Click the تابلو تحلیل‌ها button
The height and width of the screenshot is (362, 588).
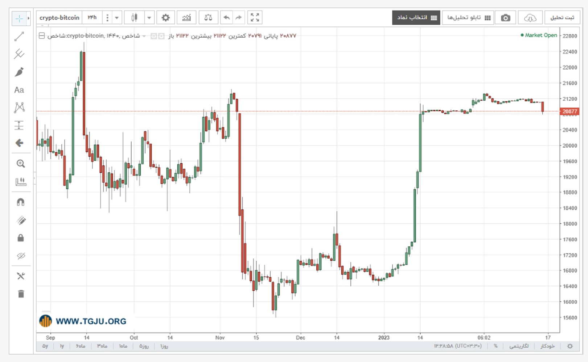[468, 18]
